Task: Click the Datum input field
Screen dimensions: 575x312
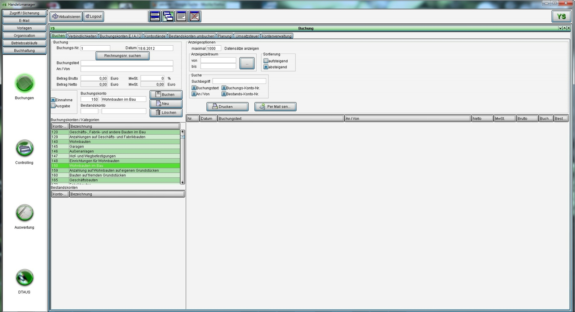Action: 155,48
